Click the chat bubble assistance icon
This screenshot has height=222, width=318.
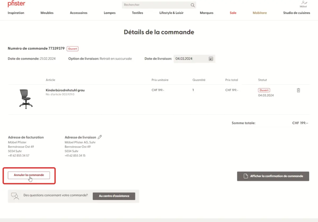(15, 196)
